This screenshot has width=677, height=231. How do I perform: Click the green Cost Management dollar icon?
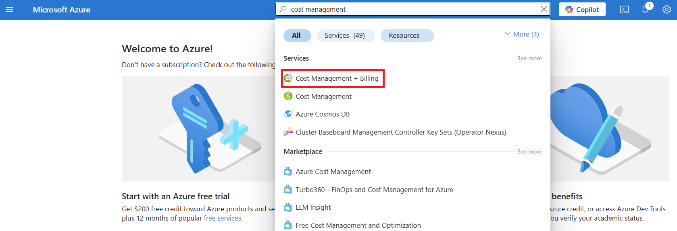point(288,96)
